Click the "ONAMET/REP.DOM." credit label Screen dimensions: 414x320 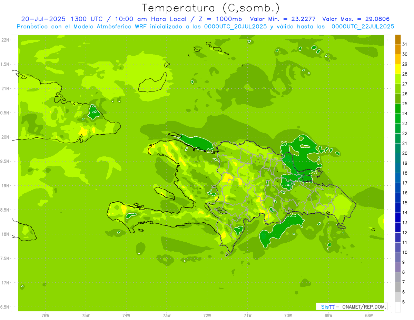(364, 307)
